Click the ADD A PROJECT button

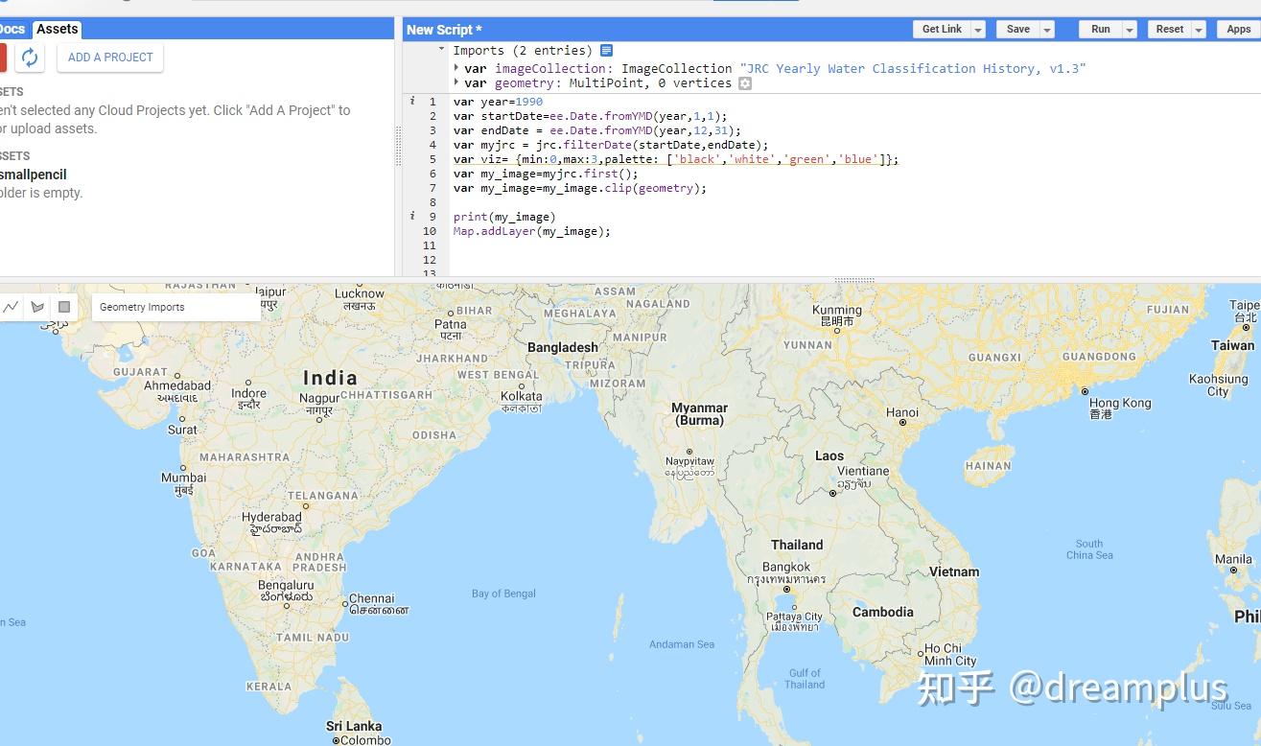(x=109, y=58)
